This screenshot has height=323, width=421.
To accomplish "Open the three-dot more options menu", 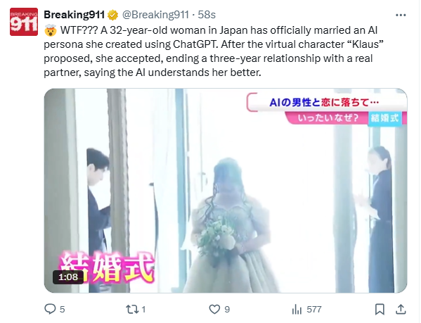I will [x=401, y=15].
